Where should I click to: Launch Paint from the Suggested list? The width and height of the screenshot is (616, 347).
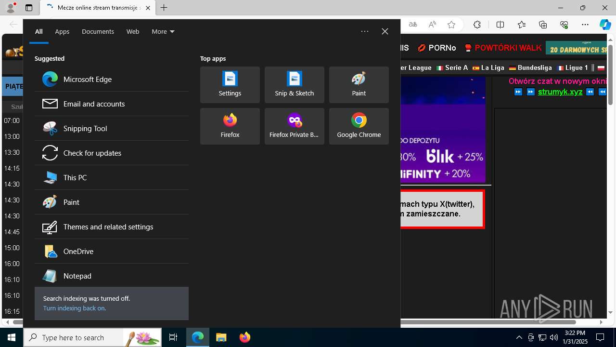(112, 202)
